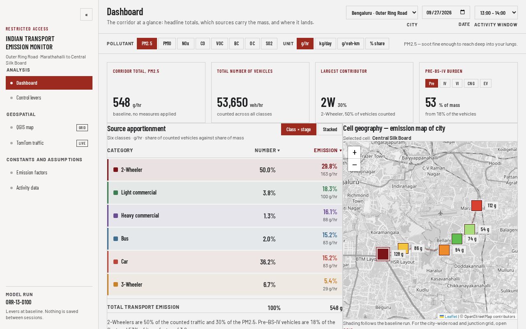Choose BS-IV stage in burden card
The height and width of the screenshot is (329, 526).
click(445, 83)
